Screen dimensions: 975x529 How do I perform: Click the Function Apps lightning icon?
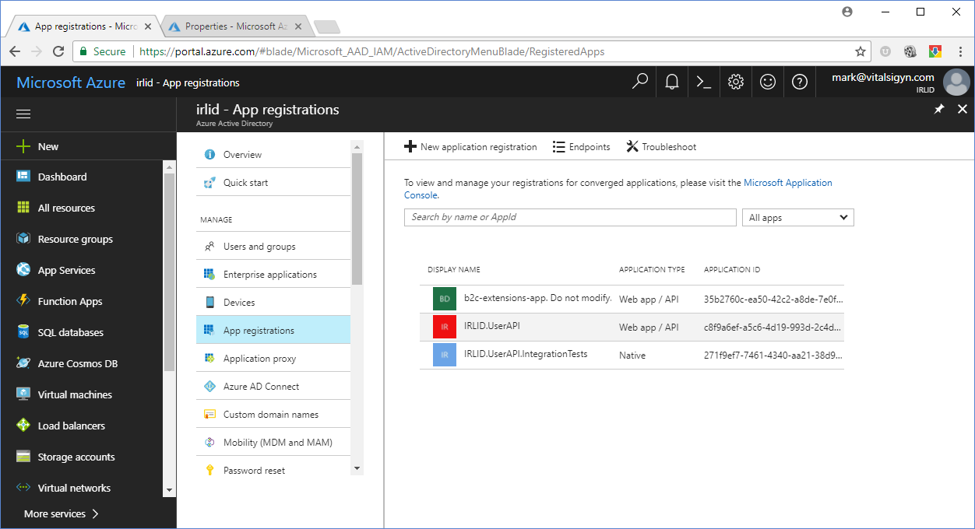coord(23,301)
